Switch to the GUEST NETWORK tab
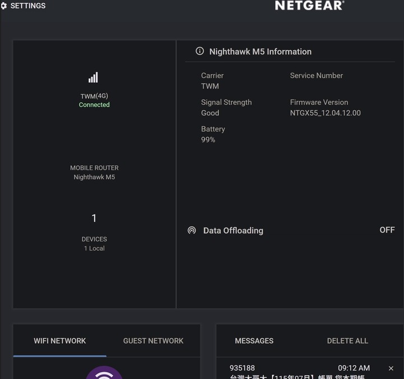Screen dimensions: 404x379 click(153, 341)
